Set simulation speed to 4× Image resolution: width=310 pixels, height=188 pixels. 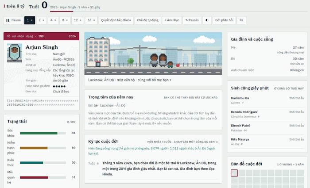[53, 20]
